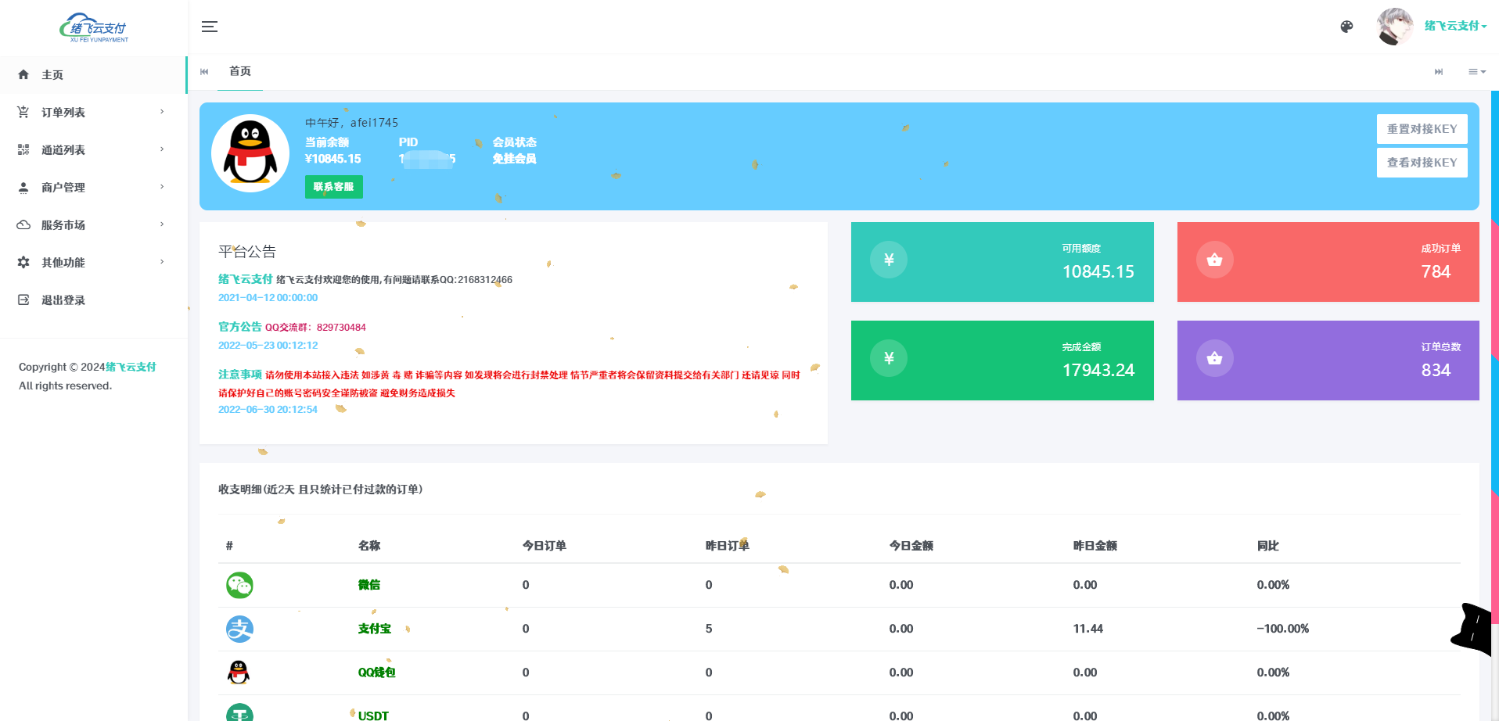Click 退出登录 to log out
Viewport: 1499px width, 721px height.
pos(63,300)
